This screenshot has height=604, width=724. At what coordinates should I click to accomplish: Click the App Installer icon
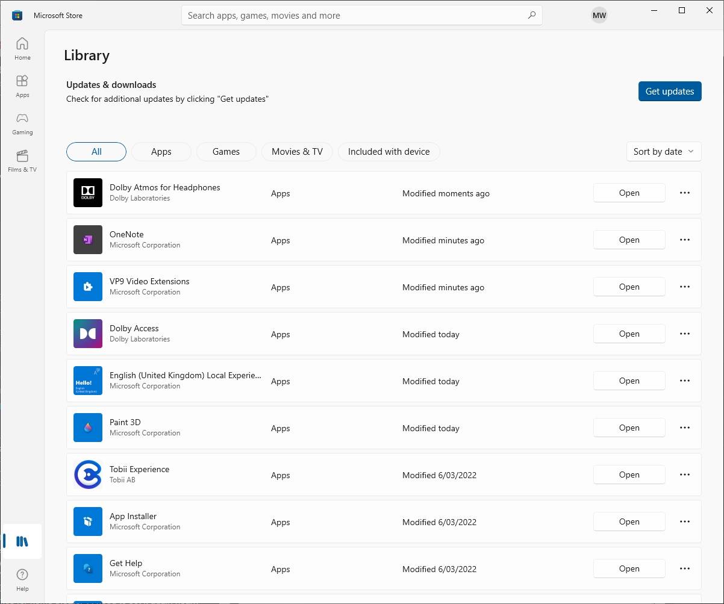pyautogui.click(x=88, y=521)
